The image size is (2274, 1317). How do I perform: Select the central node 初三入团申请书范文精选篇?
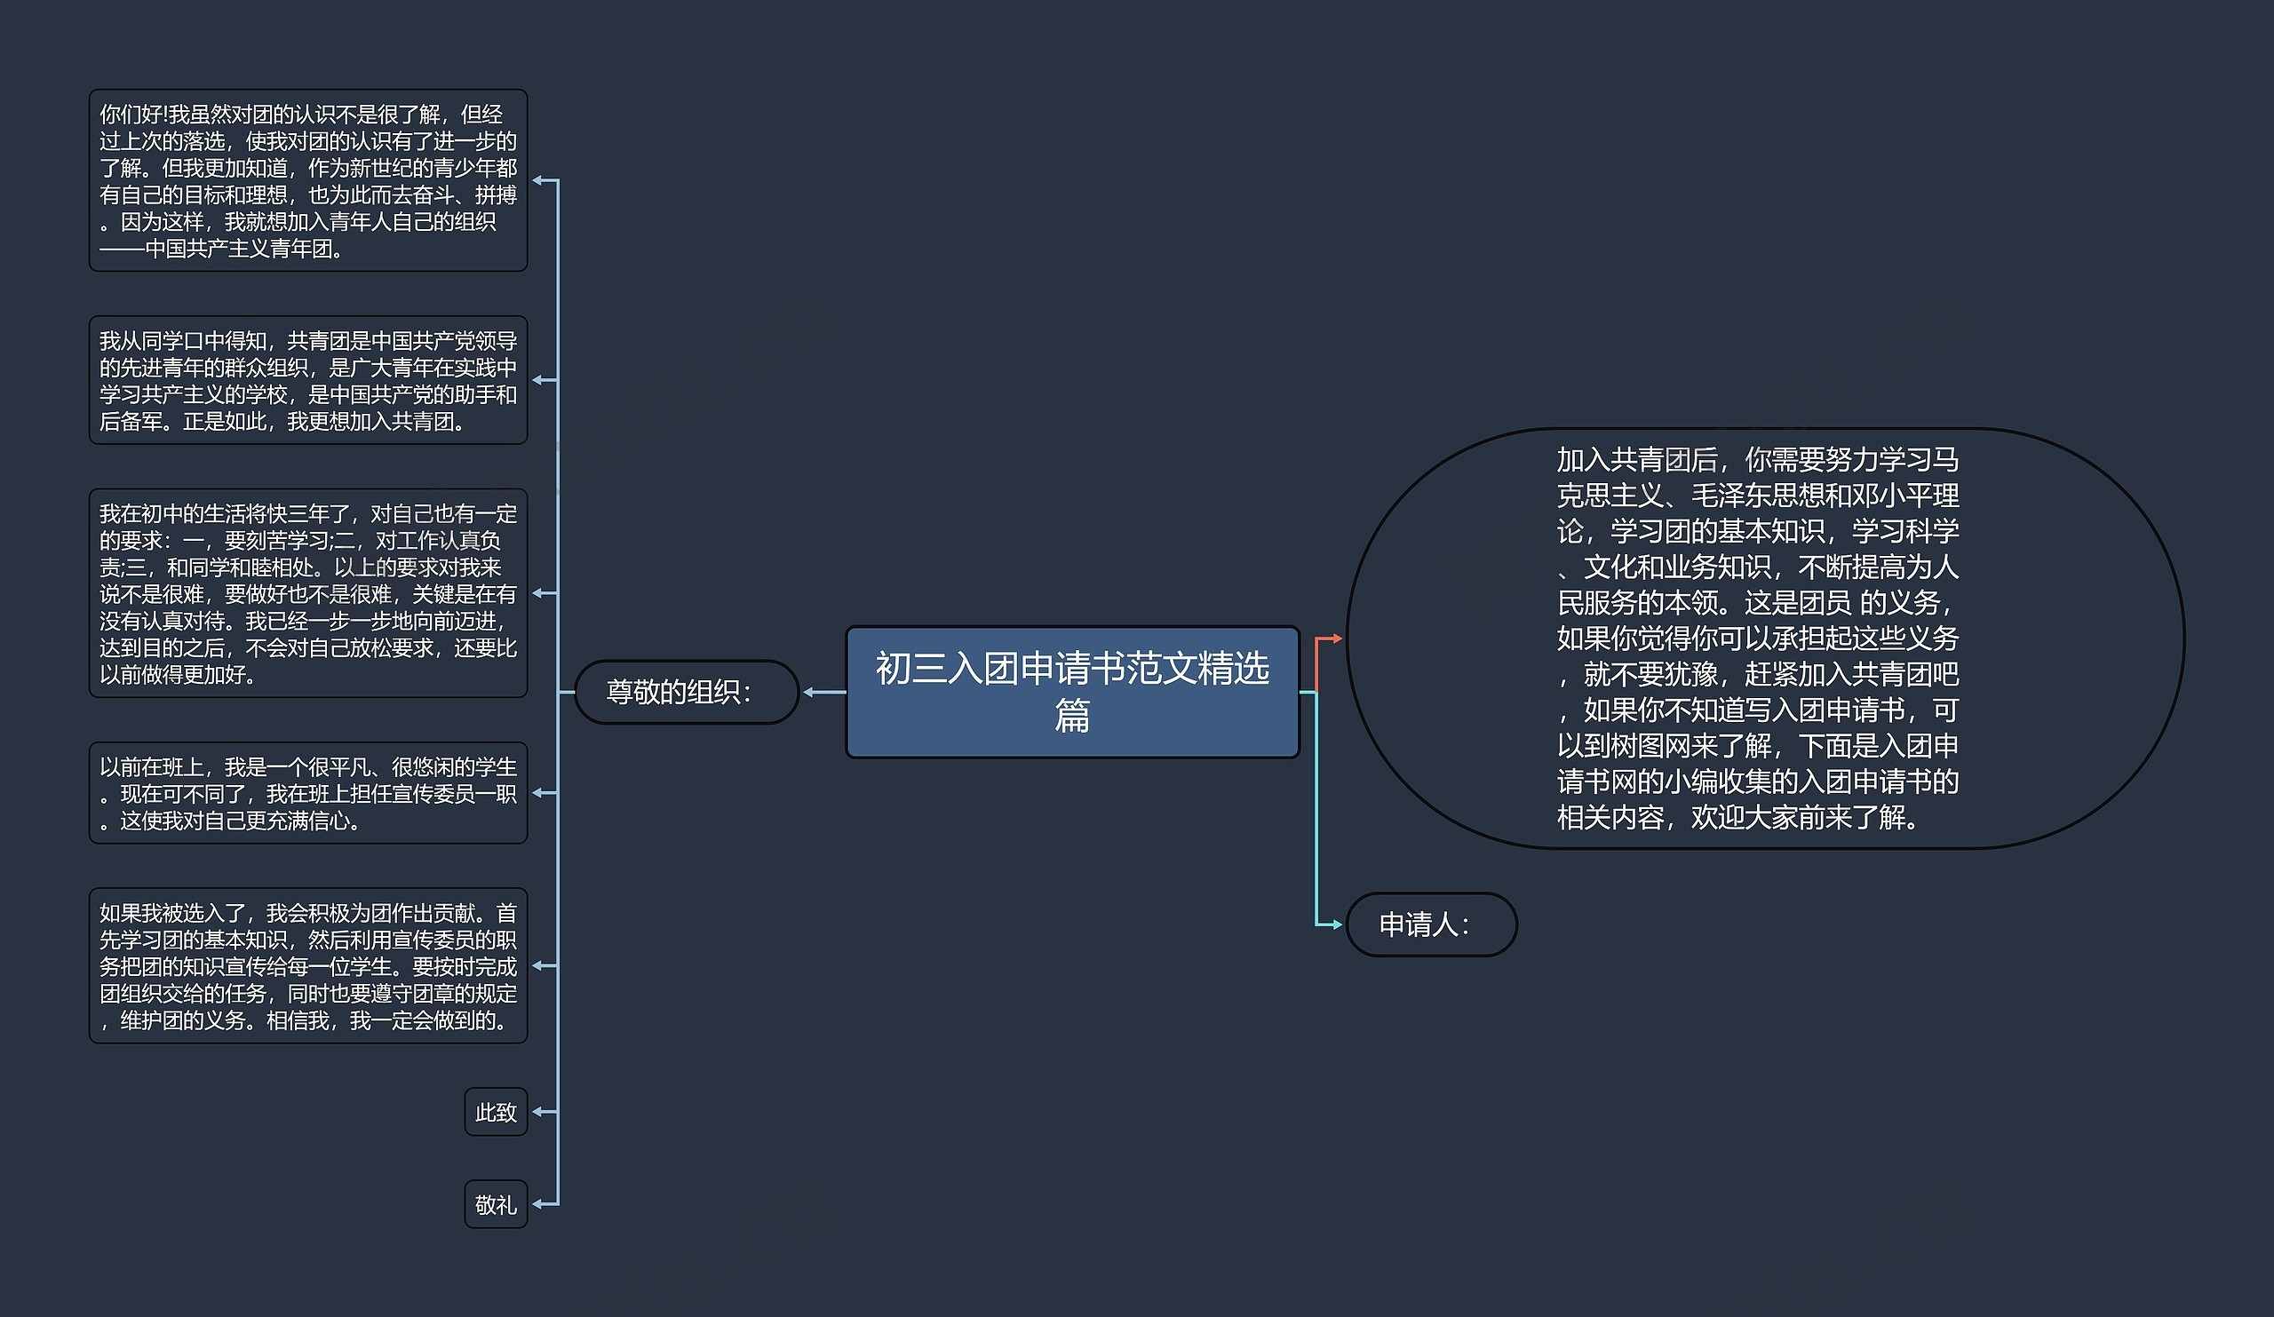point(1072,692)
